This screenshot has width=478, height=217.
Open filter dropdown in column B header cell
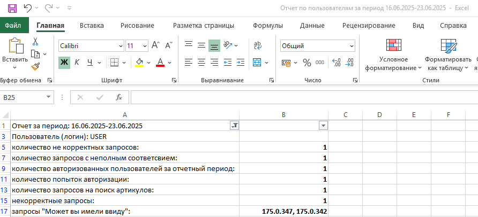click(323, 126)
